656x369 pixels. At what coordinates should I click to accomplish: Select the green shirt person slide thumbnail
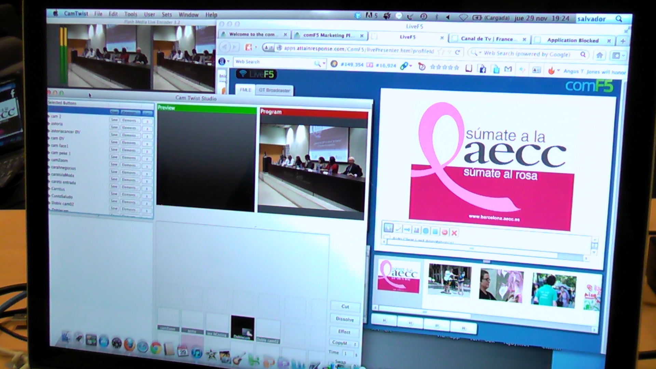[554, 290]
